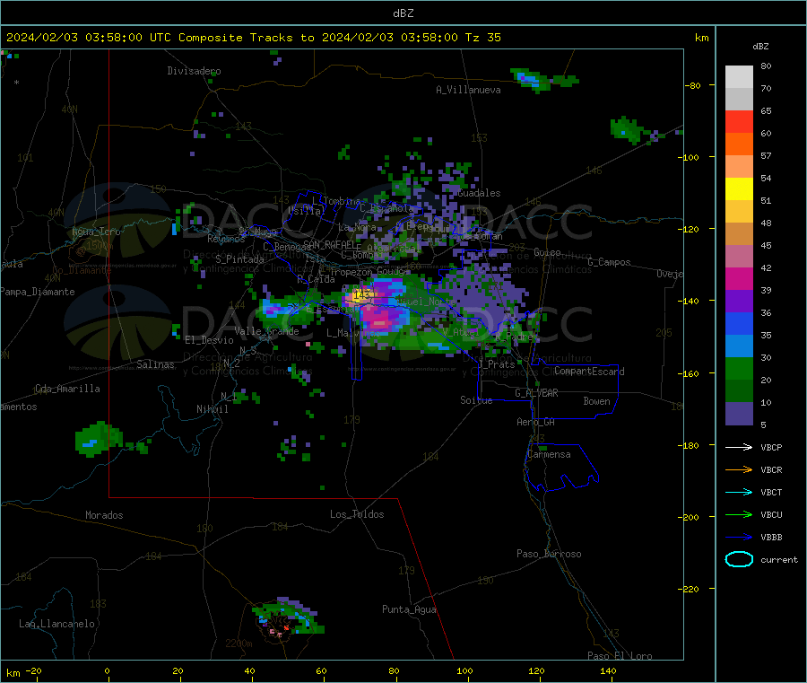Select the yellow 54–51 dBZ color band
The height and width of the screenshot is (683, 807).
pos(739,189)
